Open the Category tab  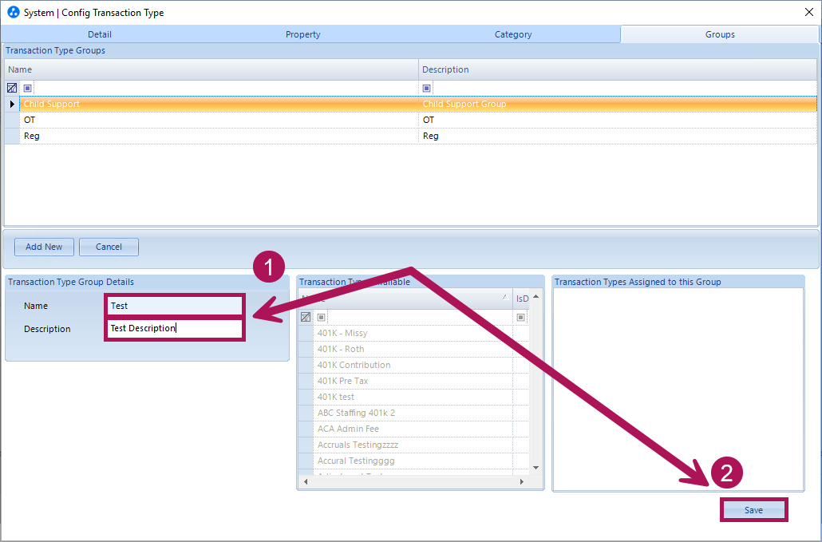point(512,34)
